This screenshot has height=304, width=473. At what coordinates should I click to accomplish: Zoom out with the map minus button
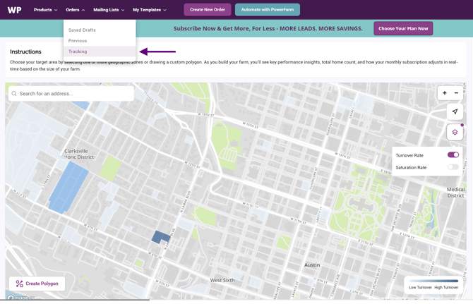click(456, 93)
